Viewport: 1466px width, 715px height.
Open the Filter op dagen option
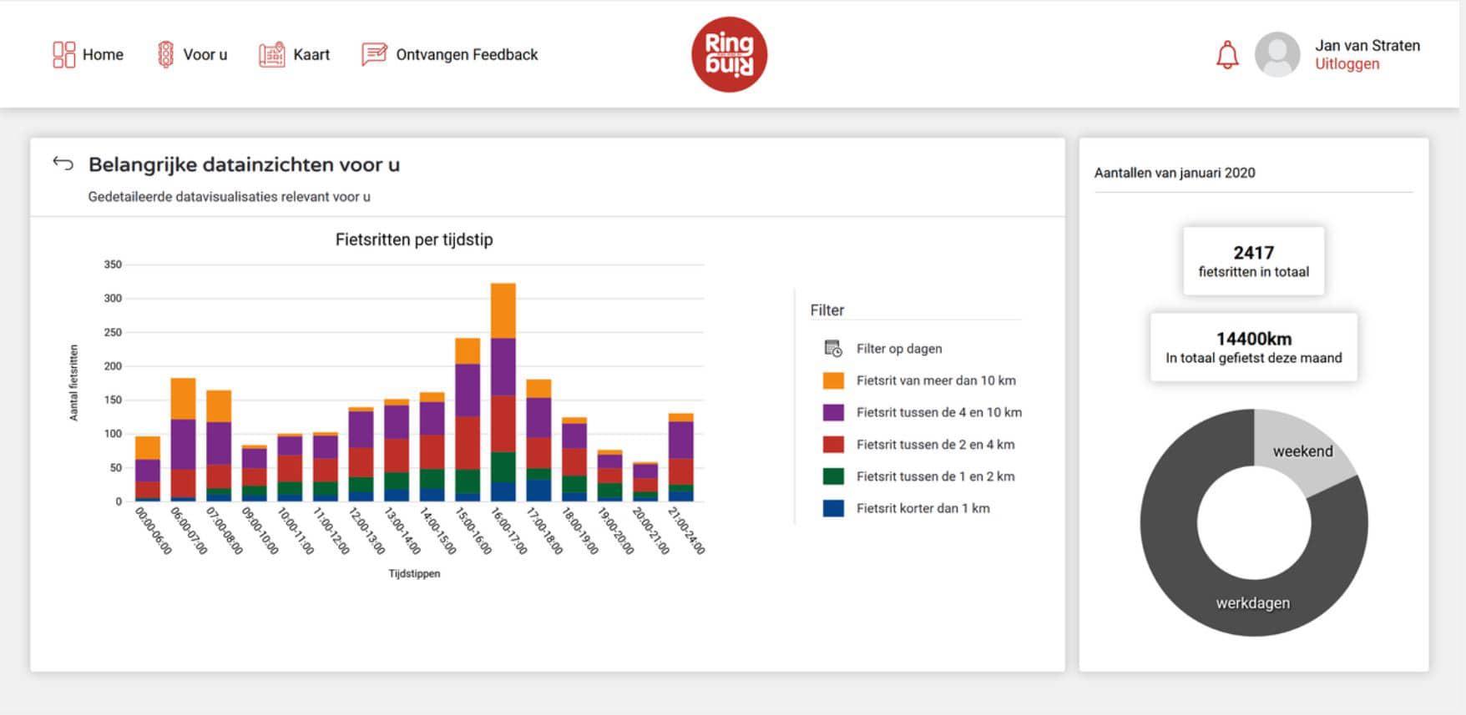898,349
